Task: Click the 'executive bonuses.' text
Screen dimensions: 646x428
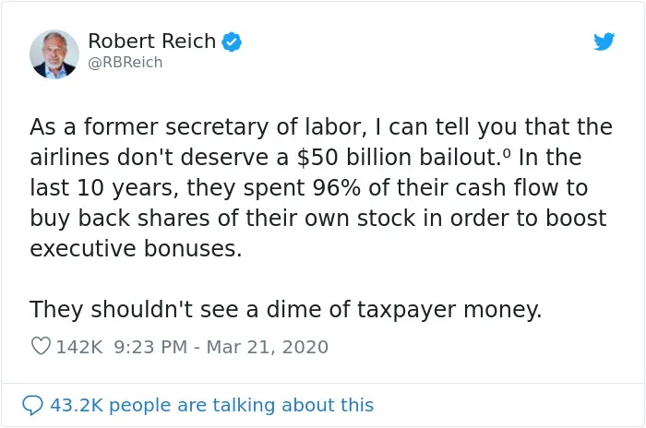Action: pyautogui.click(x=136, y=249)
